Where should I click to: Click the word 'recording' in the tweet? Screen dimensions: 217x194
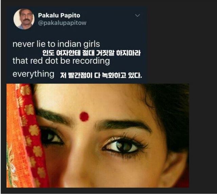pos(91,61)
